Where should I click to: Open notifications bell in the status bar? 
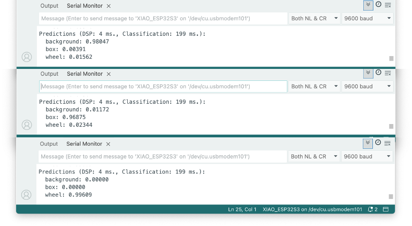pos(372,209)
